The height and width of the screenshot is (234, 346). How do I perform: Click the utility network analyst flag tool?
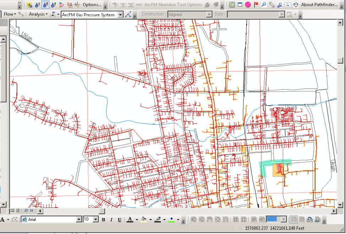pyautogui.click(x=53, y=14)
